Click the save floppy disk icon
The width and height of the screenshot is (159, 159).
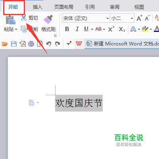pos(14,44)
